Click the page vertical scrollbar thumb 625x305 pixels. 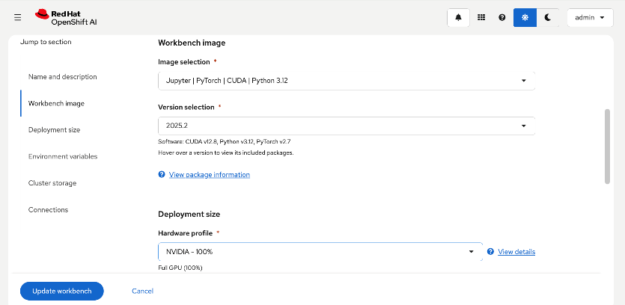(608, 146)
